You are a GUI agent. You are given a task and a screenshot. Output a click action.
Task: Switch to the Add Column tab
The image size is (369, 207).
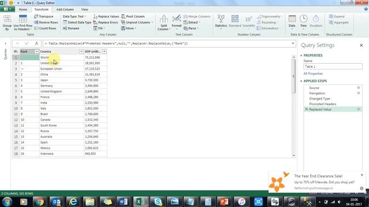click(x=65, y=9)
